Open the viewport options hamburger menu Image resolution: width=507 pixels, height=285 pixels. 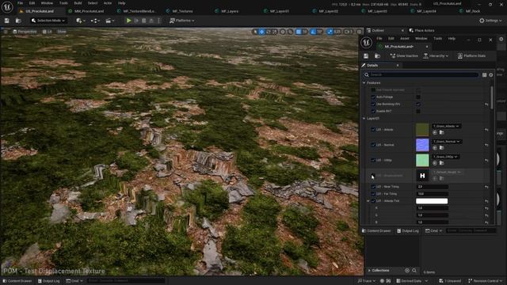pos(6,32)
